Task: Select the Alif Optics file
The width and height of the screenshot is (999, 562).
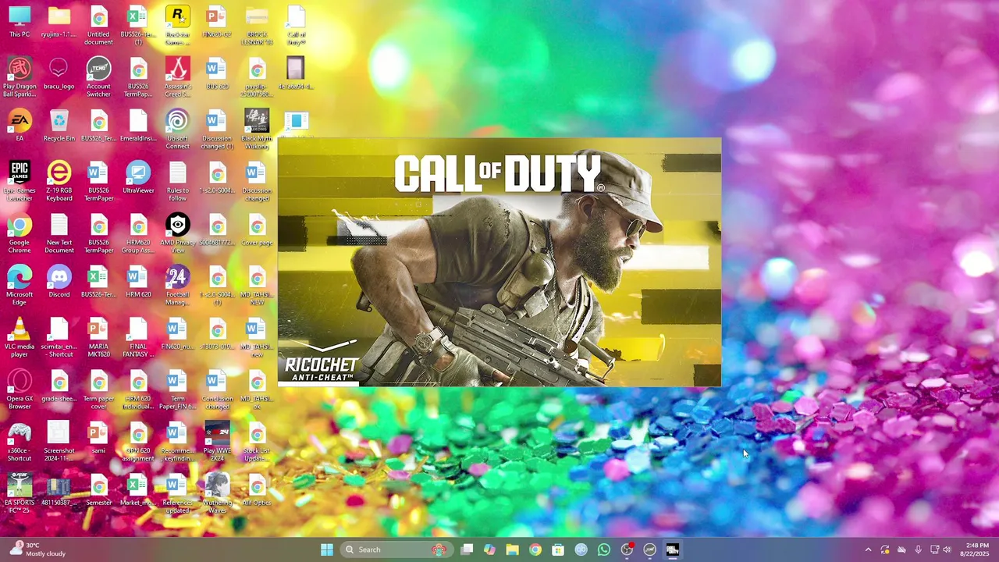Action: (257, 491)
